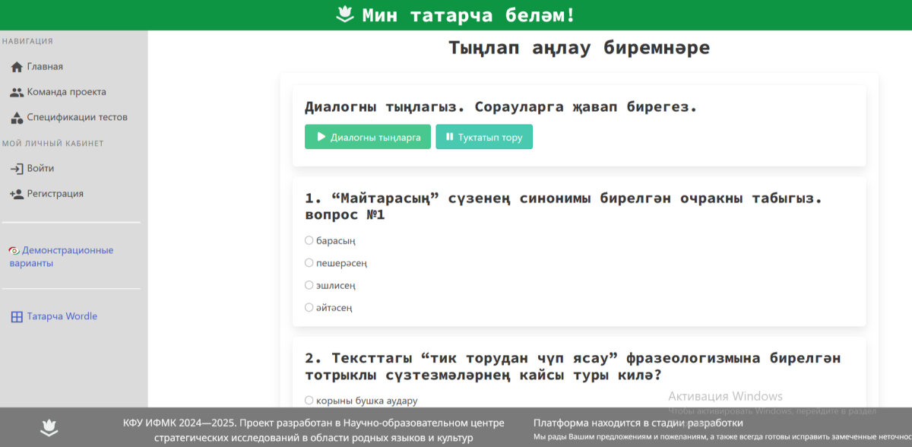Viewport: 912px width, 447px height.
Task: Click the shapes icon beside Спецификации тестов
Action: 17,118
